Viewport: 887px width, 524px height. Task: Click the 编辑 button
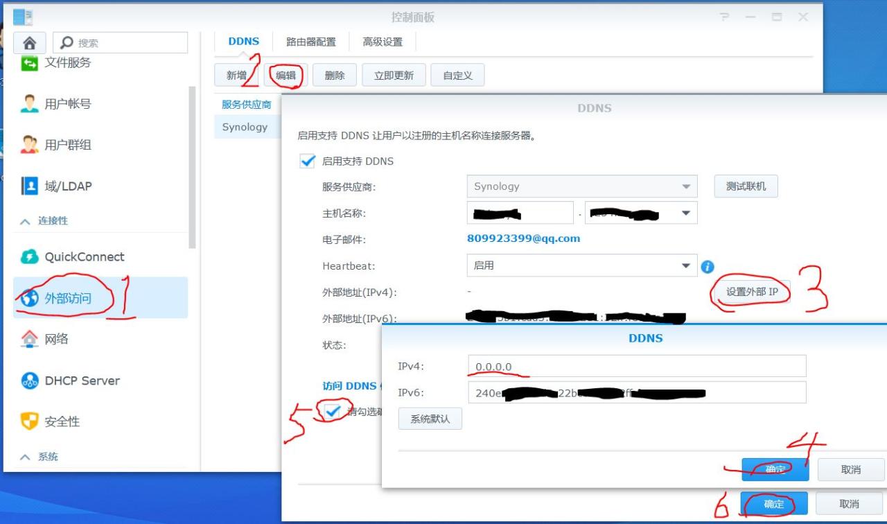(x=286, y=76)
